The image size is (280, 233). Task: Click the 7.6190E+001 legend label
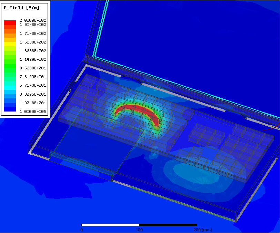(x=33, y=77)
